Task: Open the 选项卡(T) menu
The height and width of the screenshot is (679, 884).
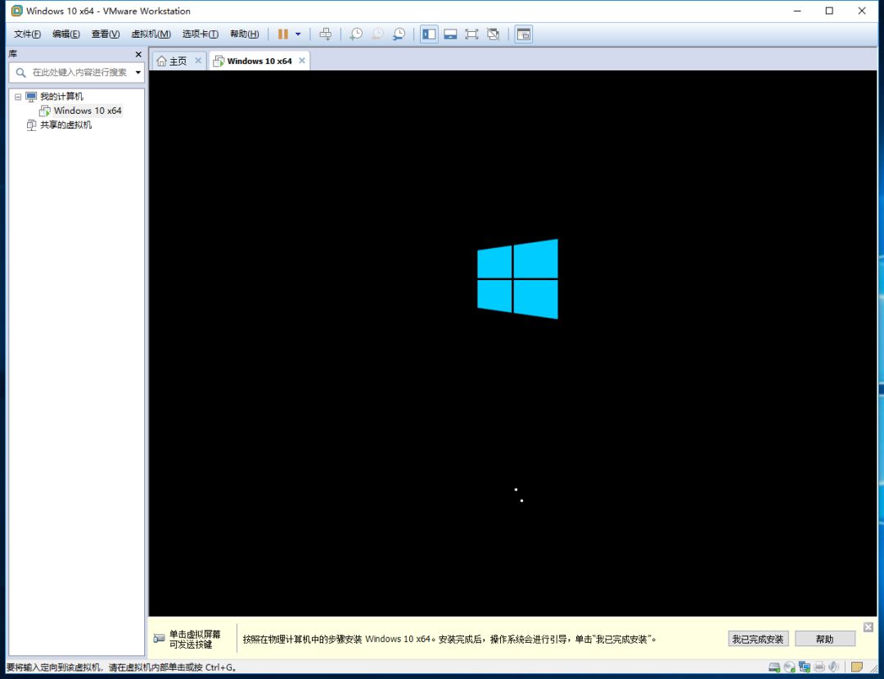Action: coord(201,34)
